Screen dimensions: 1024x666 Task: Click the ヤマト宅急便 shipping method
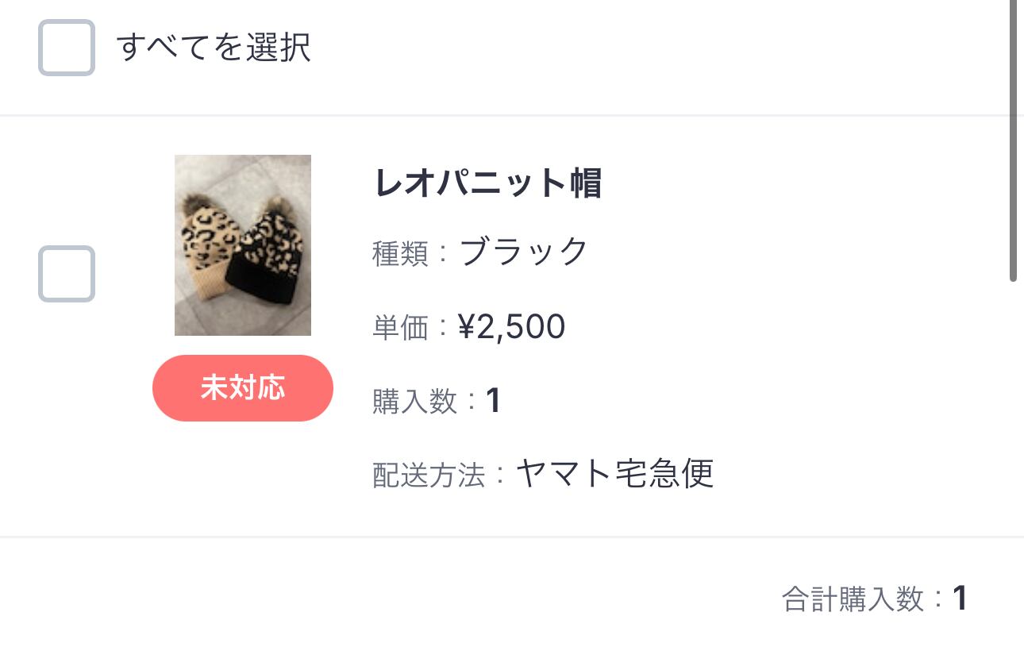pyautogui.click(x=615, y=474)
